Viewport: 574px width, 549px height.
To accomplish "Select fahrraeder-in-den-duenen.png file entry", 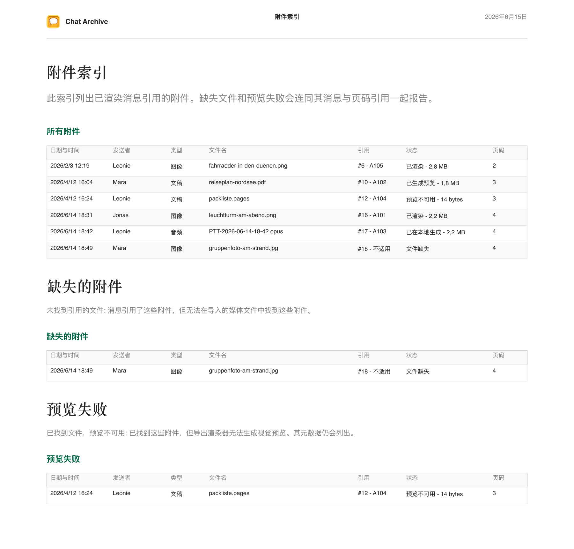I will pos(248,166).
